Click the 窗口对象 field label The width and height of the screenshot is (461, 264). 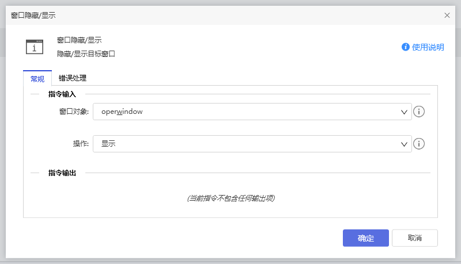[x=74, y=112]
